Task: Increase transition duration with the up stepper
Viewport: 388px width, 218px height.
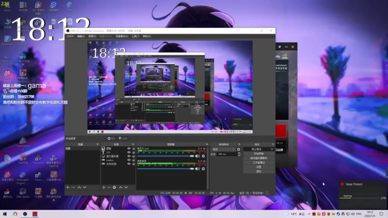Action: coord(239,153)
